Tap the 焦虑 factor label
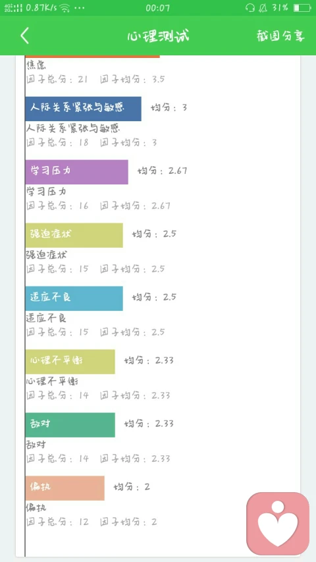The image size is (316, 562). click(36, 65)
